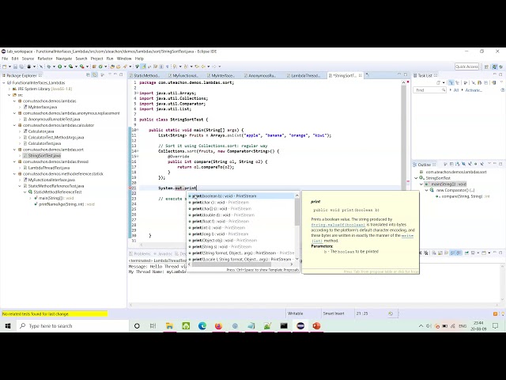Close the StringSortTest editor tab
The width and height of the screenshot is (506, 380).
pyautogui.click(x=361, y=75)
